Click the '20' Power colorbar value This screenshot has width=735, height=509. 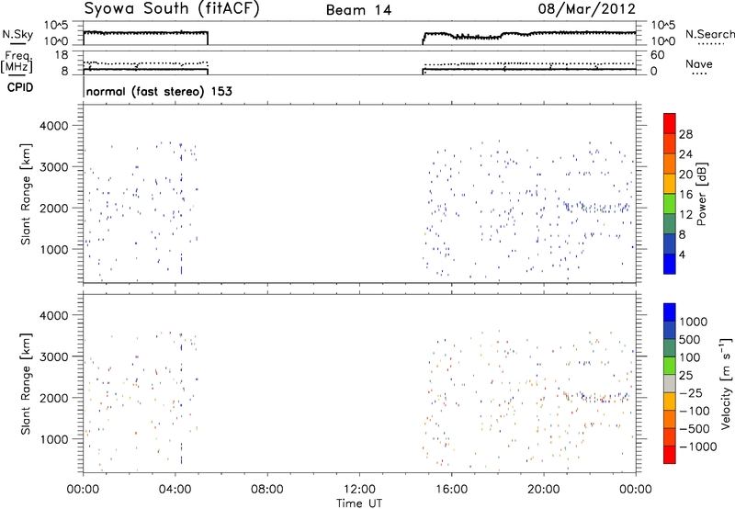[685, 175]
